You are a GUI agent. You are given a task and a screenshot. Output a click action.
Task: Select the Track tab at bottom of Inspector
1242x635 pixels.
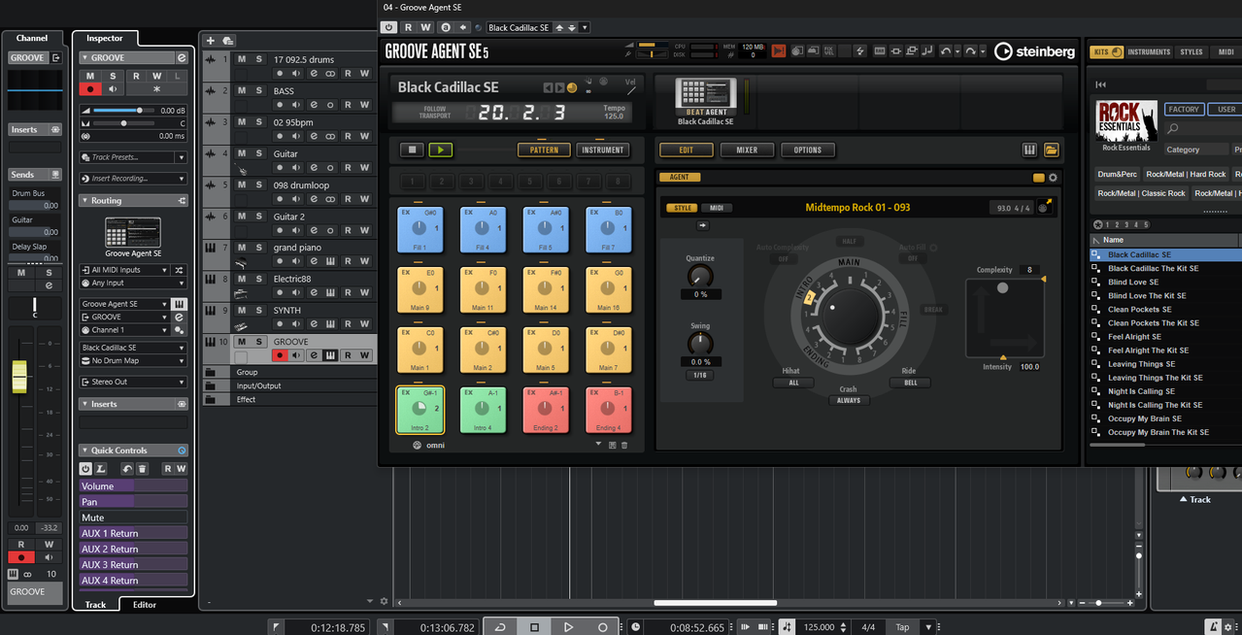[x=95, y=605]
